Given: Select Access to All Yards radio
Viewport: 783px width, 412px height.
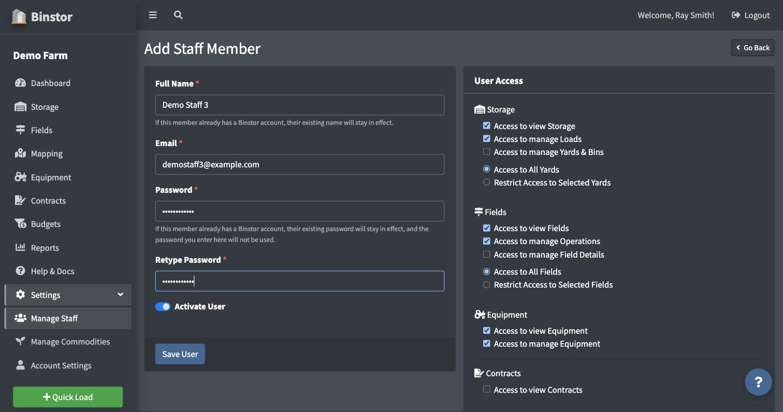Looking at the screenshot, I should click(486, 169).
